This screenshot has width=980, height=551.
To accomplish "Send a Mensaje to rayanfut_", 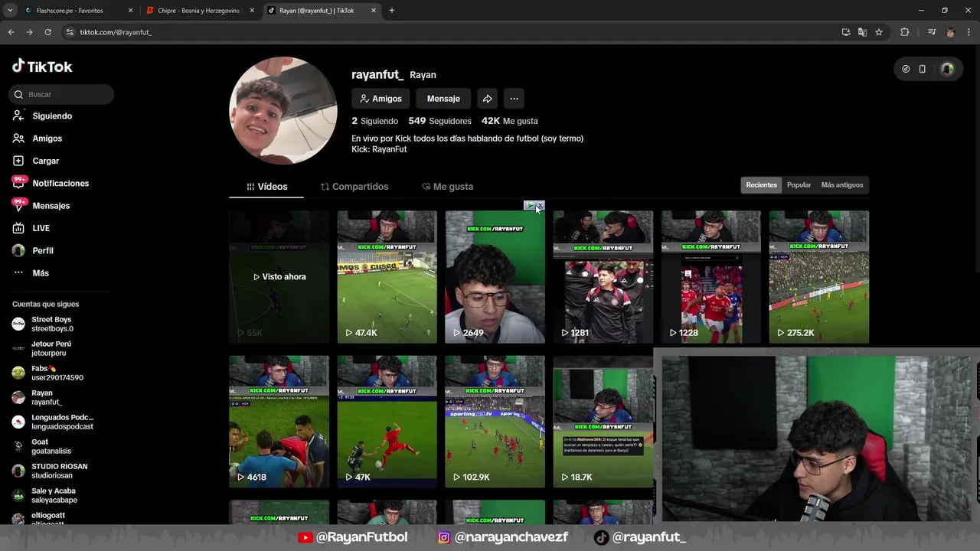I will click(x=443, y=99).
